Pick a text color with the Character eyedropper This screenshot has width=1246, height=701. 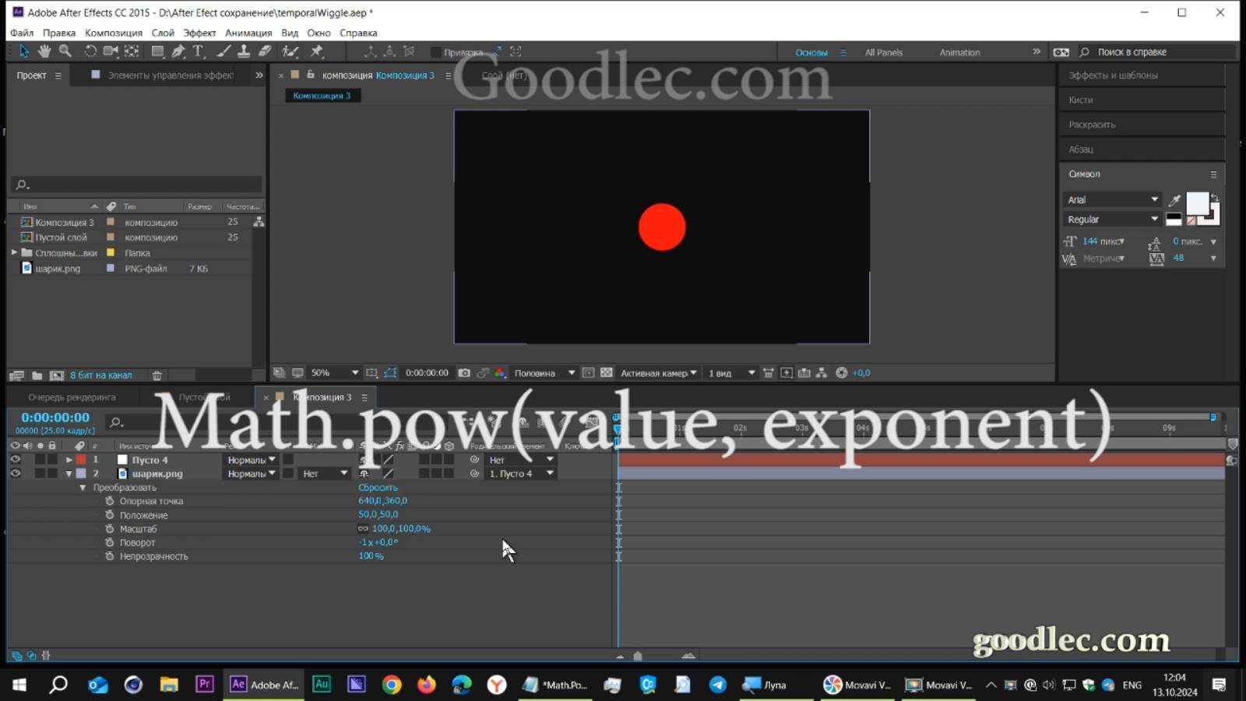pyautogui.click(x=1174, y=200)
